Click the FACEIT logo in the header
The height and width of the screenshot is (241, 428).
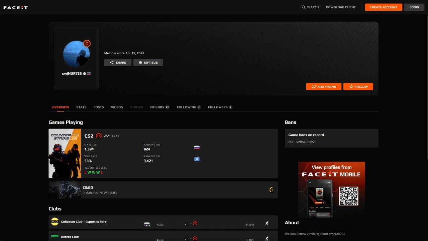15,7
